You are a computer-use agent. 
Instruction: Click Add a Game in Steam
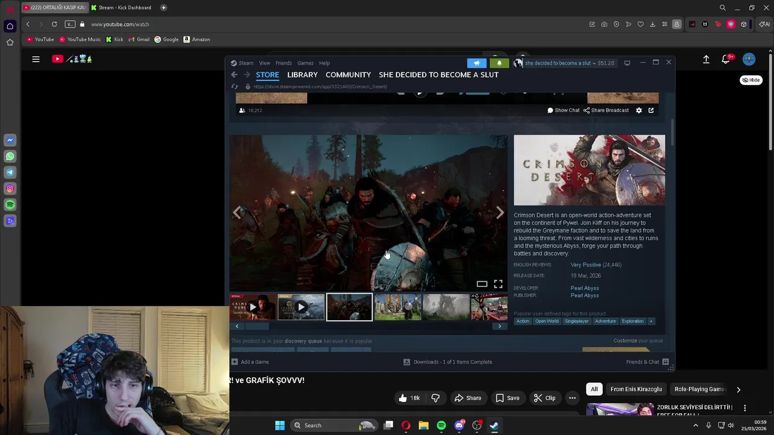tap(250, 362)
